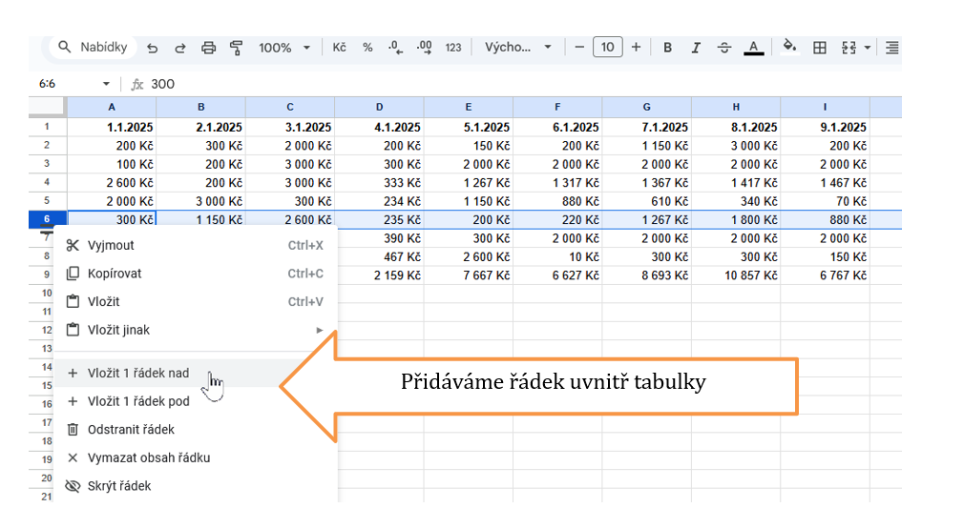Select Odstranit řádek from context menu
This screenshot has height=508, width=964.
[131, 430]
